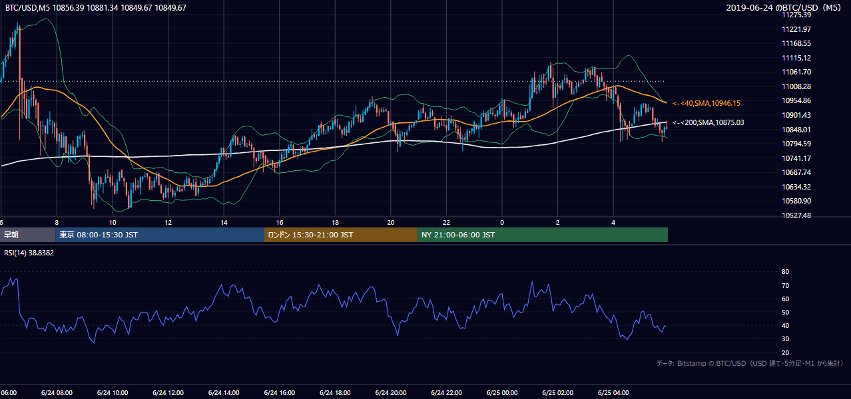Viewport: 851px width, 399px height.
Task: Select the NY 21:00-06:00 JST session bar
Action: (543, 235)
